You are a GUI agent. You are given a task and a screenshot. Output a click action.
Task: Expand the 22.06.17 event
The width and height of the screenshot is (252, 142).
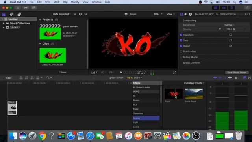tap(4, 28)
